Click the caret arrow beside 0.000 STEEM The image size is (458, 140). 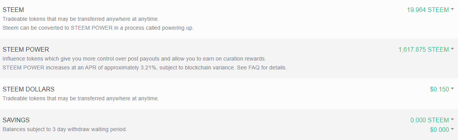pyautogui.click(x=453, y=119)
